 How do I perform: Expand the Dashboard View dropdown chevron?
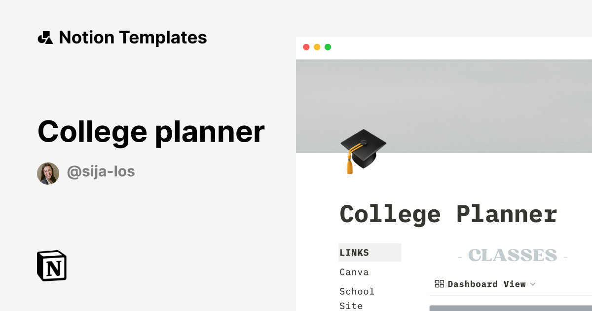pos(532,284)
